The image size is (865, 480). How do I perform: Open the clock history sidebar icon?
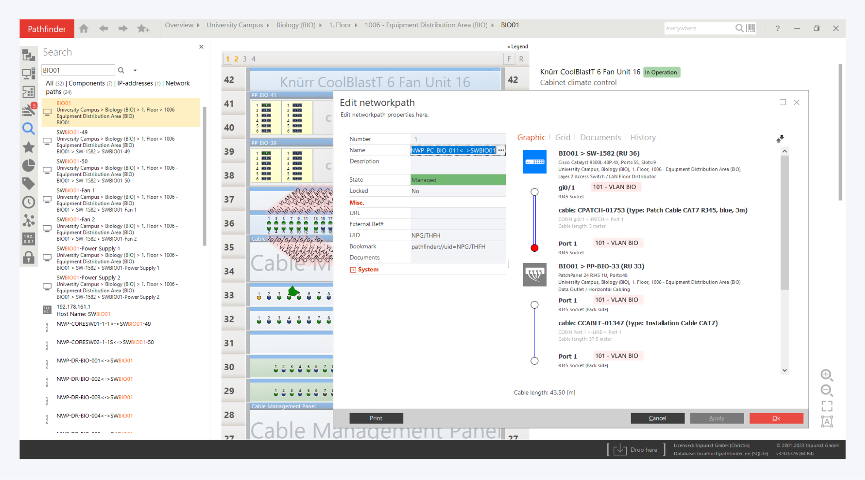coord(29,202)
